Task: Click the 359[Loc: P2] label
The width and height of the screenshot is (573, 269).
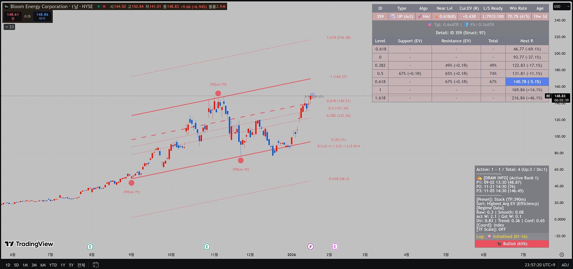Action: (241, 169)
